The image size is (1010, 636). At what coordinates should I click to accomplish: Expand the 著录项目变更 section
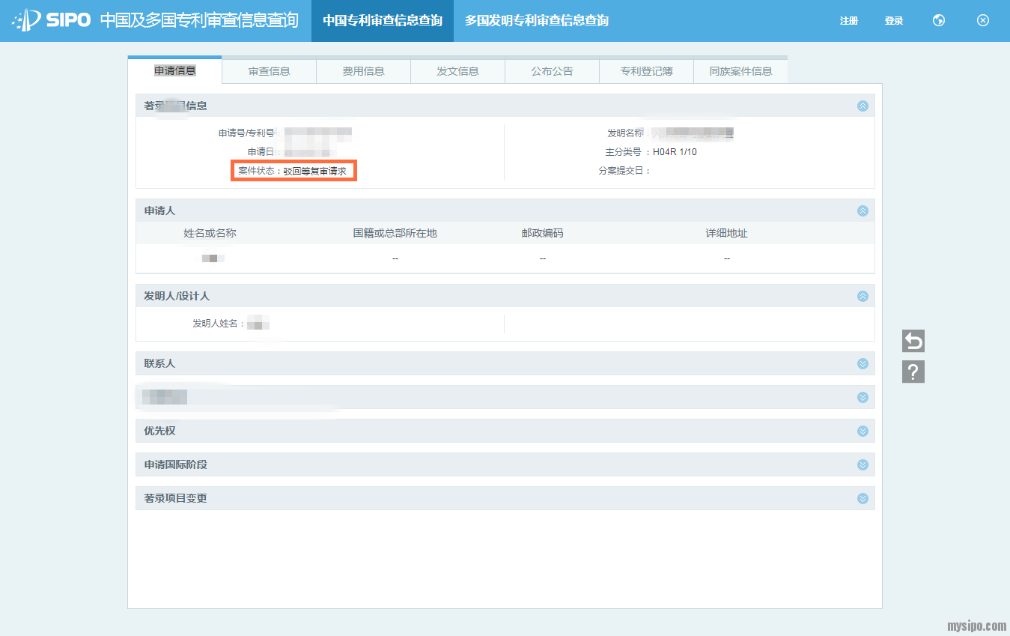(863, 499)
